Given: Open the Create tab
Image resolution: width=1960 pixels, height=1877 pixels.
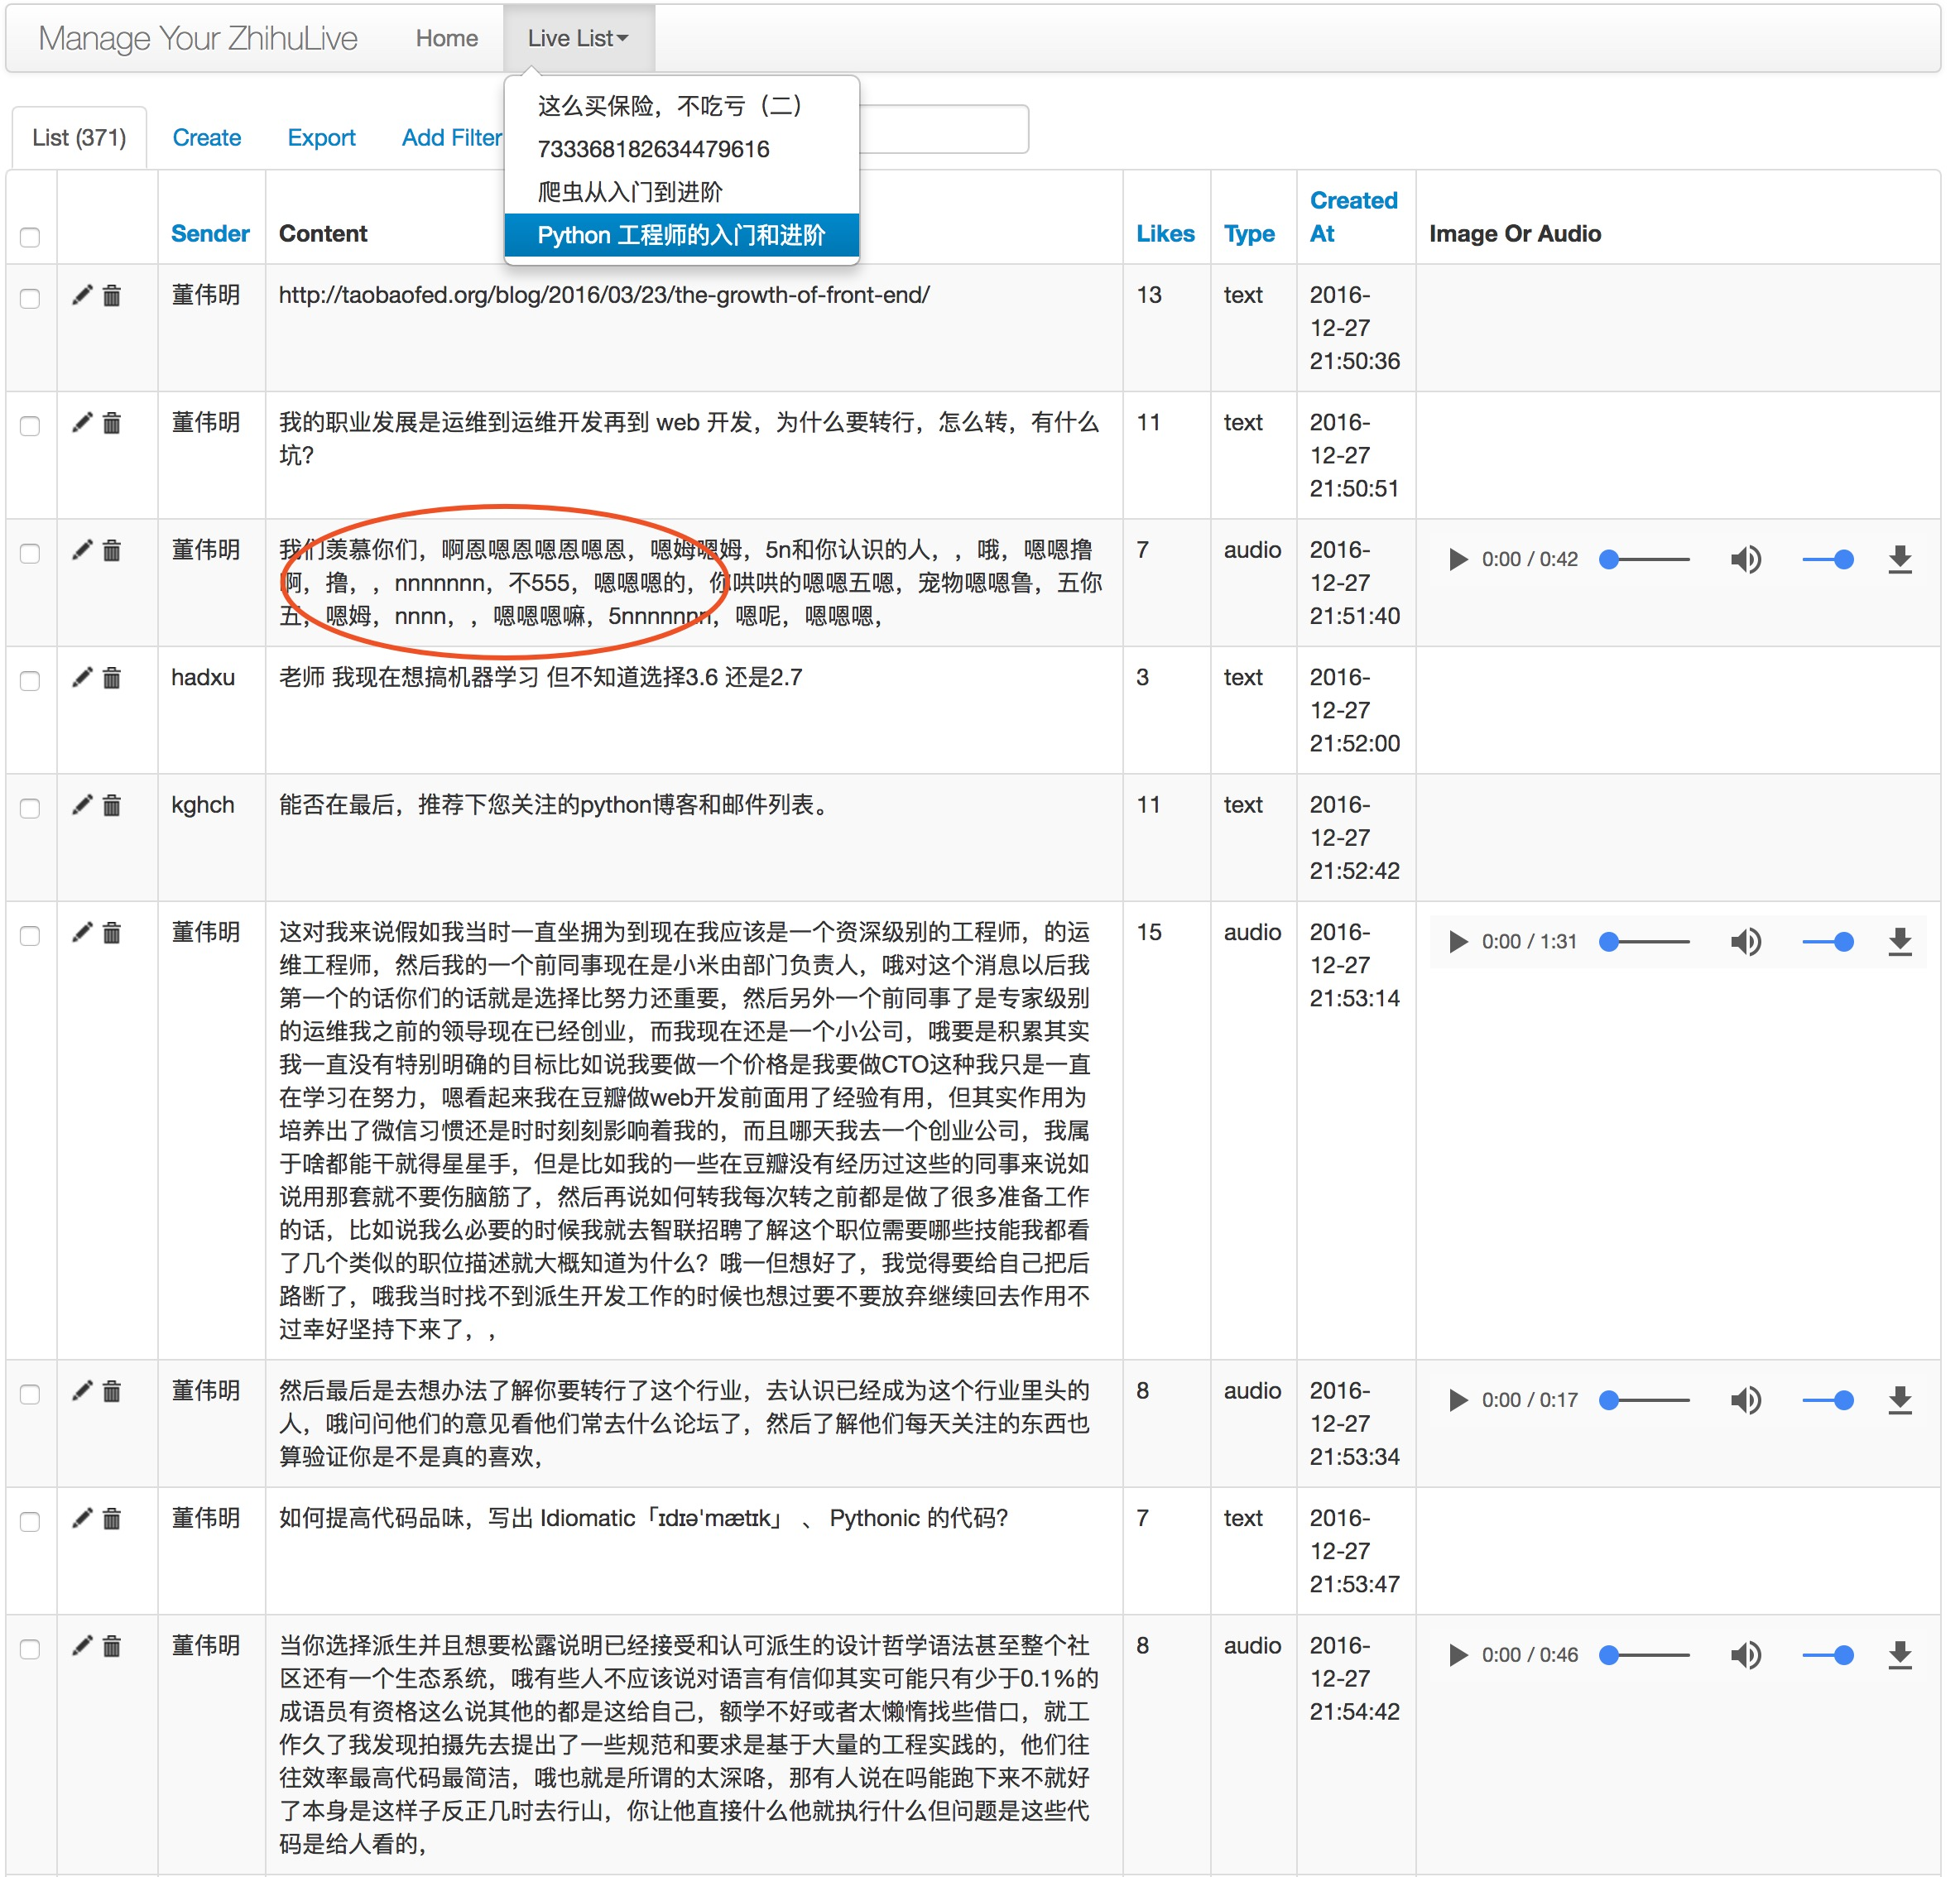Looking at the screenshot, I should 206,137.
